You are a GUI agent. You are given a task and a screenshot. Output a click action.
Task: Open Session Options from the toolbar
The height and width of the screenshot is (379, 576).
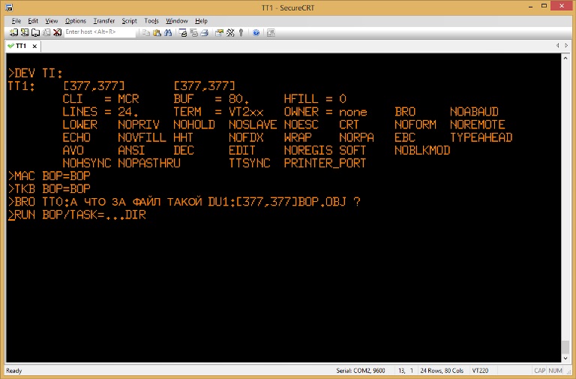[219, 32]
